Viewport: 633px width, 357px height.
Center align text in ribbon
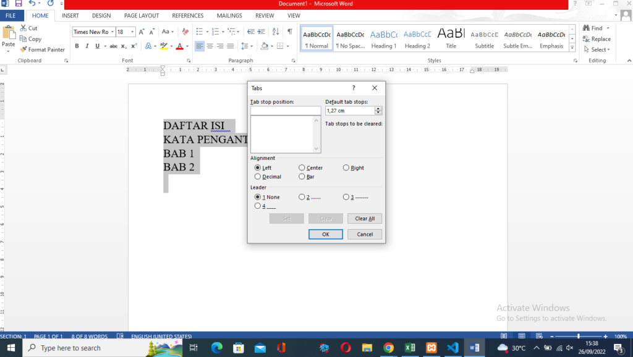[x=210, y=46]
